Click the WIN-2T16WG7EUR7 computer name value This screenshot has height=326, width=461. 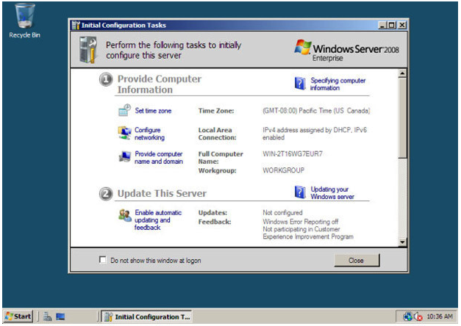(292, 154)
